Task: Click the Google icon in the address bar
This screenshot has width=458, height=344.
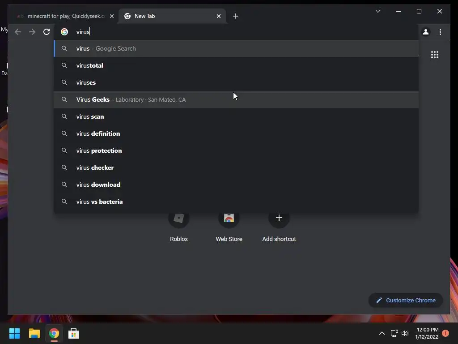Action: pyautogui.click(x=64, y=32)
